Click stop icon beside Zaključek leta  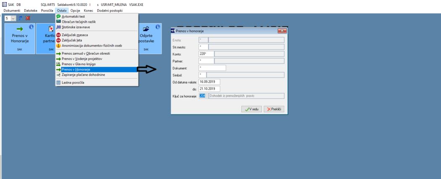(x=58, y=40)
